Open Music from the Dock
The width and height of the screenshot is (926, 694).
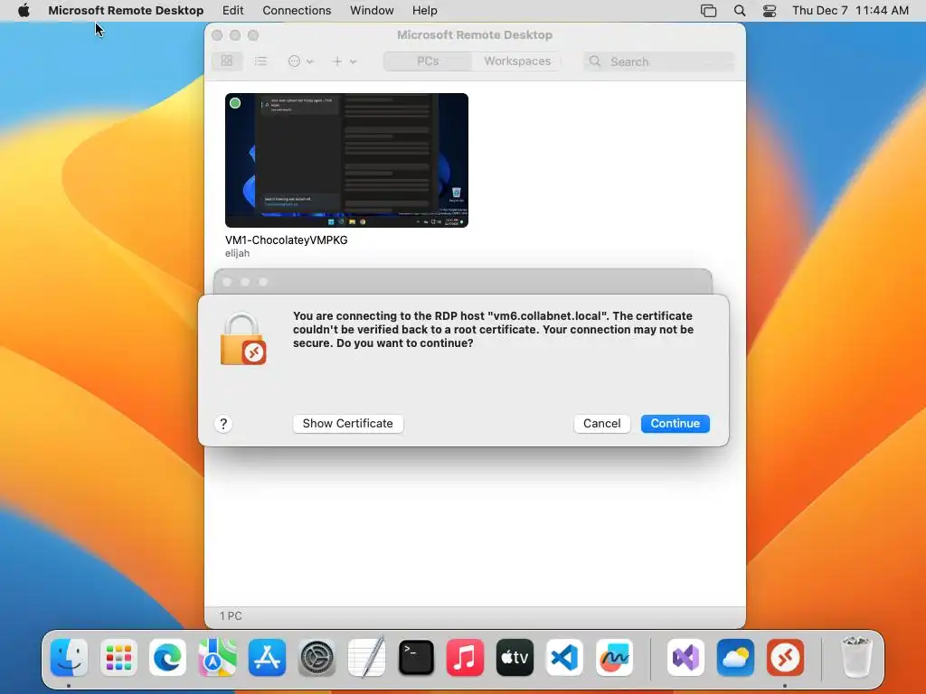466,657
